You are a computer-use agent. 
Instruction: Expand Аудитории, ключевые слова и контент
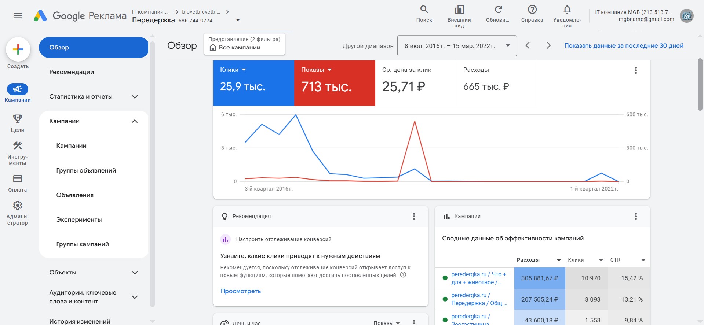(x=135, y=297)
